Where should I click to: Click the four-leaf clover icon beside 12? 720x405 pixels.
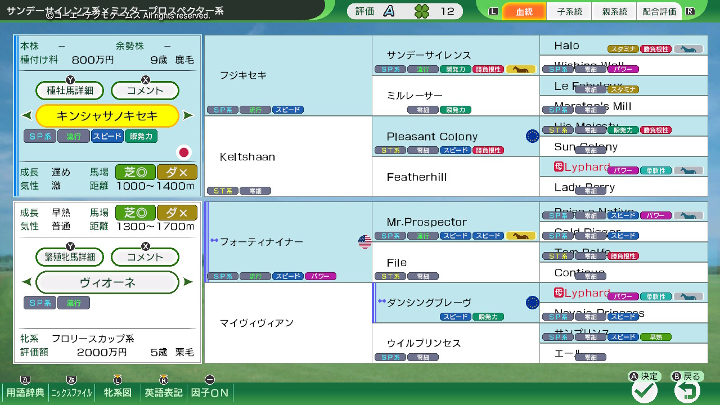pyautogui.click(x=422, y=11)
